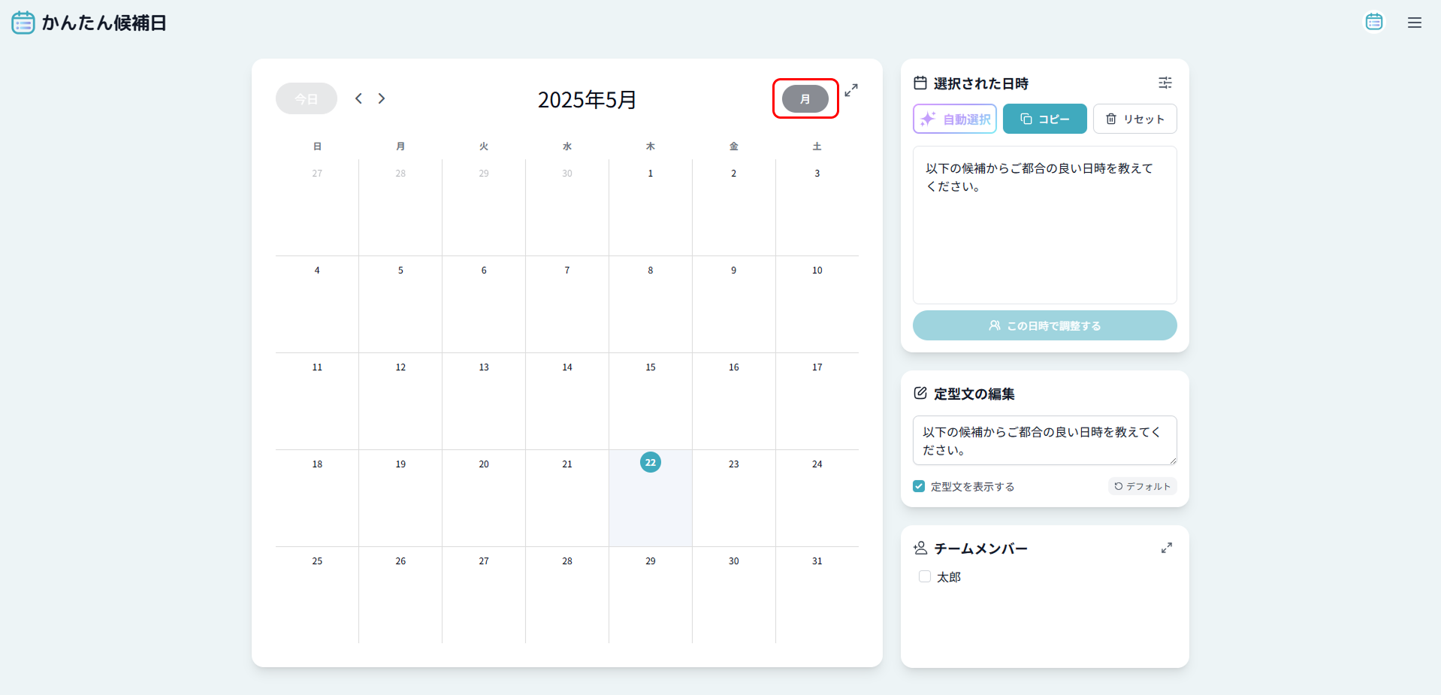The height and width of the screenshot is (695, 1441).
Task: Open the 月 view selector
Action: click(x=805, y=98)
